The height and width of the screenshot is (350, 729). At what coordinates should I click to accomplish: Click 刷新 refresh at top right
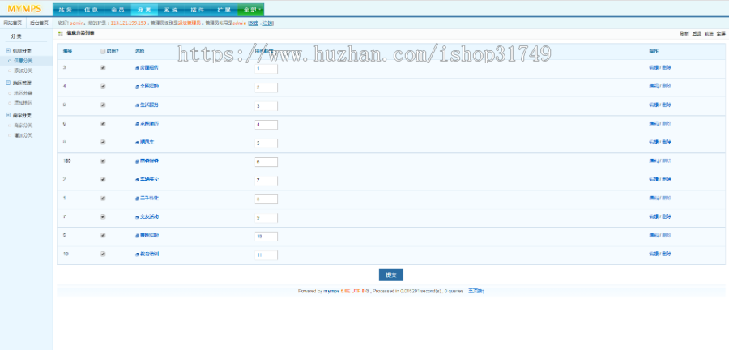[x=684, y=33]
